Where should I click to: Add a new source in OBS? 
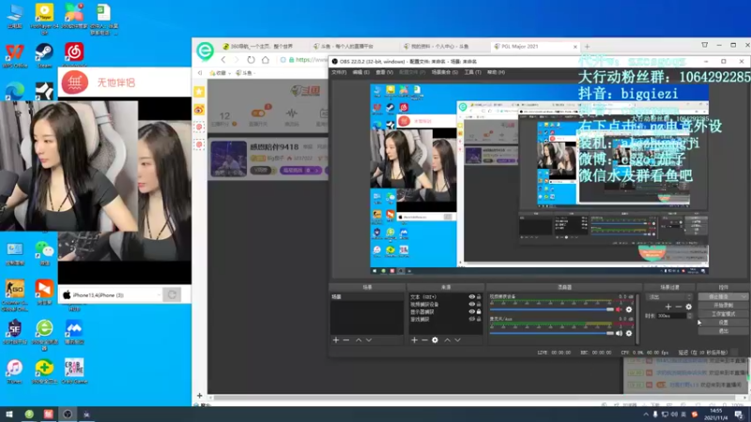click(414, 340)
